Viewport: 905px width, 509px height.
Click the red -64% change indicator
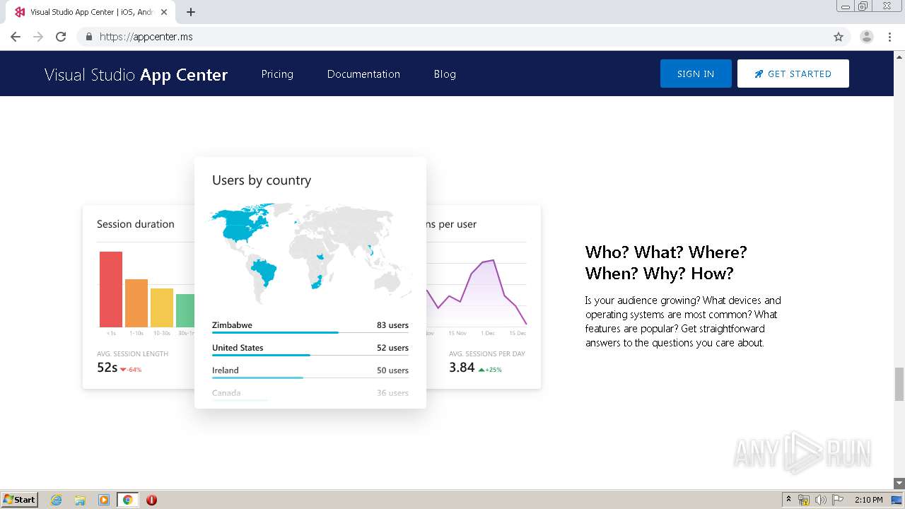click(131, 370)
